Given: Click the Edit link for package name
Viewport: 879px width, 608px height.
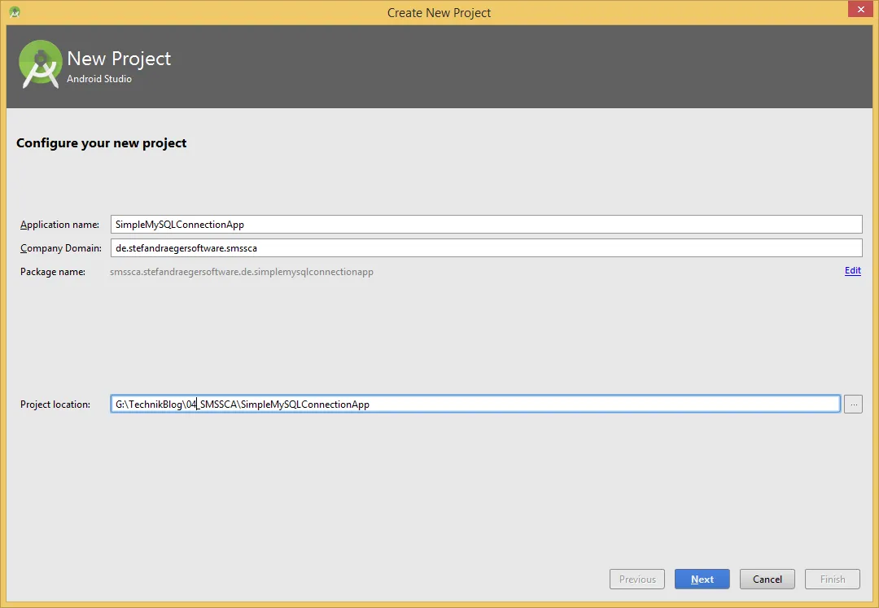Looking at the screenshot, I should [852, 271].
